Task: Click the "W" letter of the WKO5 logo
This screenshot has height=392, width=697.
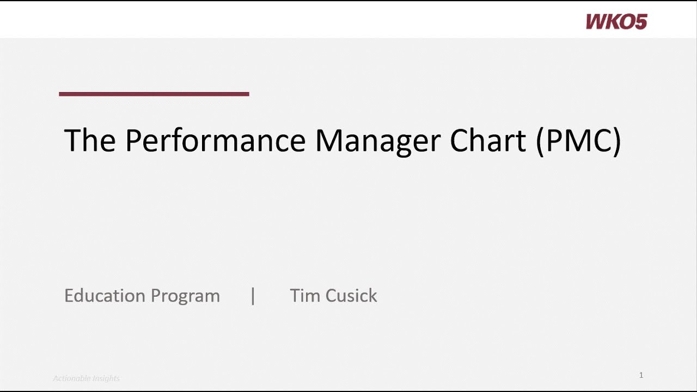Action: pyautogui.click(x=596, y=22)
